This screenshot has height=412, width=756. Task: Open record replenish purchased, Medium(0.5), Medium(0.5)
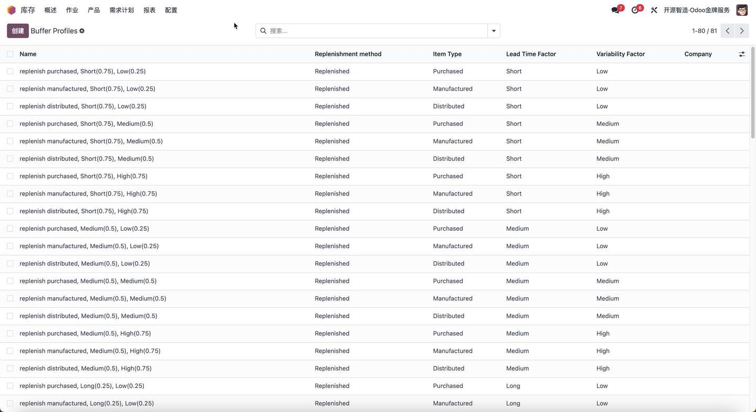pos(88,281)
